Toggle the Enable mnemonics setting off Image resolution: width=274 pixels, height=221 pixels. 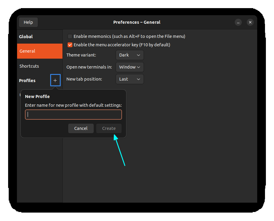pyautogui.click(x=70, y=36)
